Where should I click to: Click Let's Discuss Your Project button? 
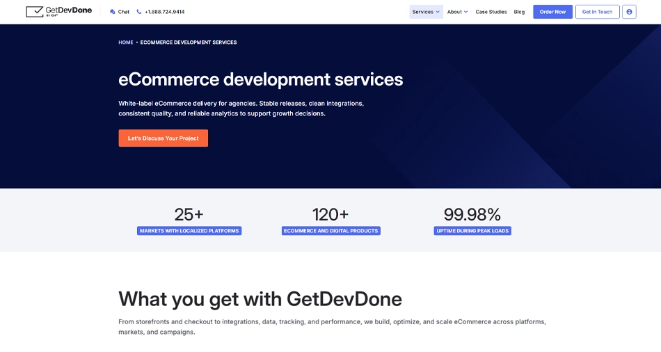click(163, 138)
